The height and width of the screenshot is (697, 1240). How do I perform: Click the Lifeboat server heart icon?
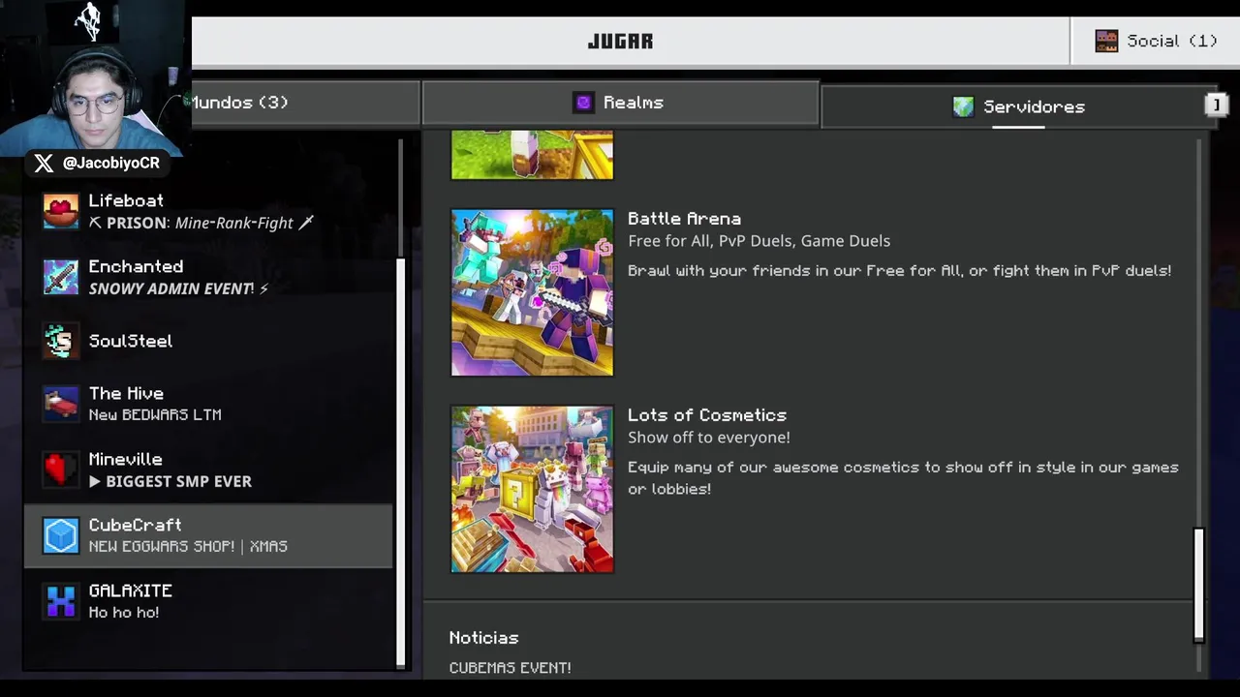click(x=60, y=210)
